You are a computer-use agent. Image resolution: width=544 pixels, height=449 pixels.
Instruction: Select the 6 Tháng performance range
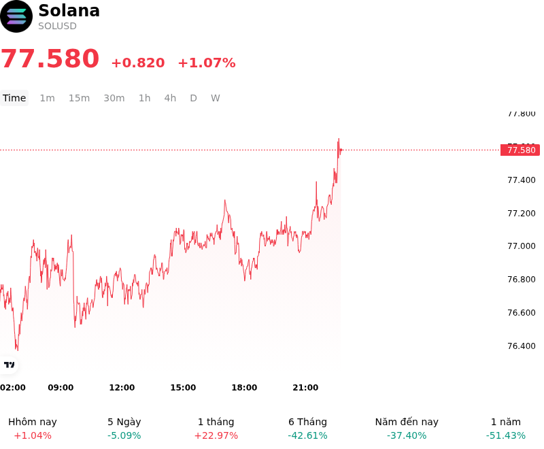pyautogui.click(x=308, y=429)
